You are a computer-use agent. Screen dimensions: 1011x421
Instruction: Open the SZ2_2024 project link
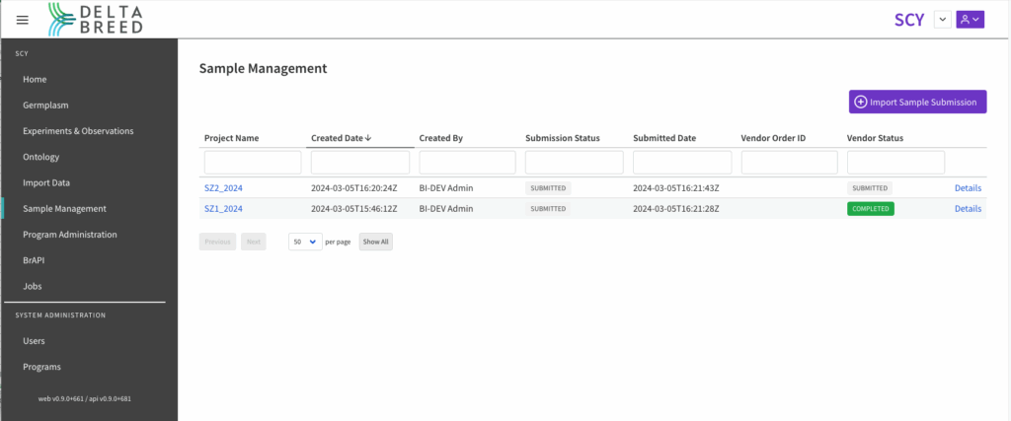[x=223, y=187]
